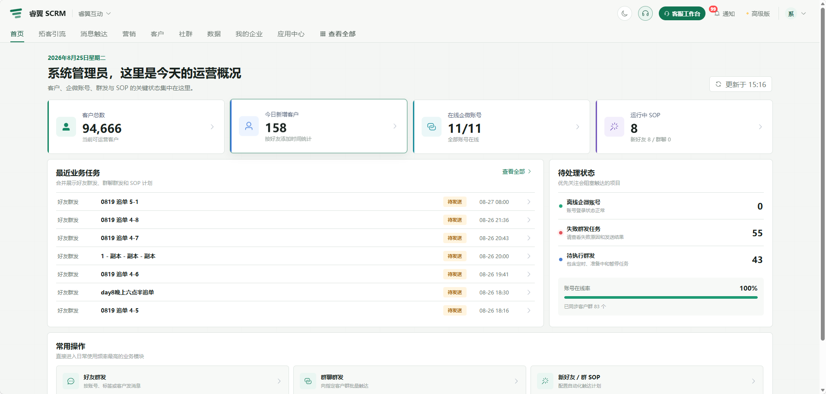Click the 08-26 21:36 send time
826x394 pixels.
click(494, 220)
